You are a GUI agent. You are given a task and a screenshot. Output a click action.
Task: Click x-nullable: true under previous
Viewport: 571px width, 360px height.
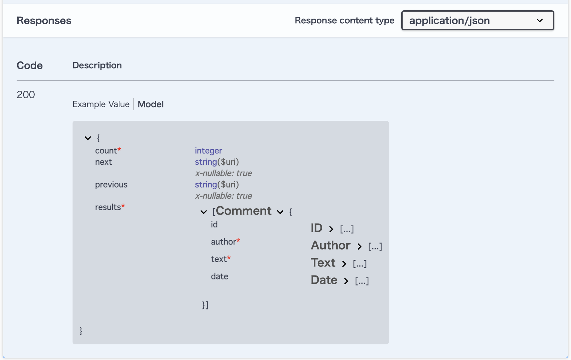click(x=224, y=196)
